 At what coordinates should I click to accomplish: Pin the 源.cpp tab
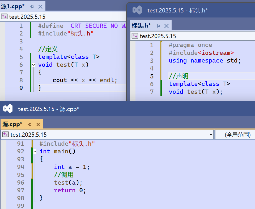[29, 124]
